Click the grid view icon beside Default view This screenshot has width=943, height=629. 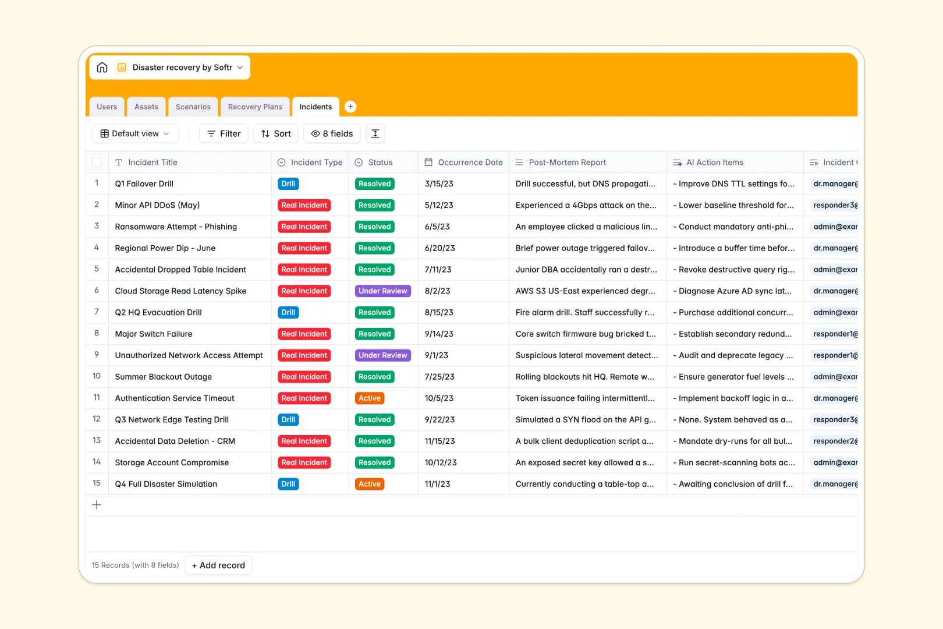coord(104,133)
